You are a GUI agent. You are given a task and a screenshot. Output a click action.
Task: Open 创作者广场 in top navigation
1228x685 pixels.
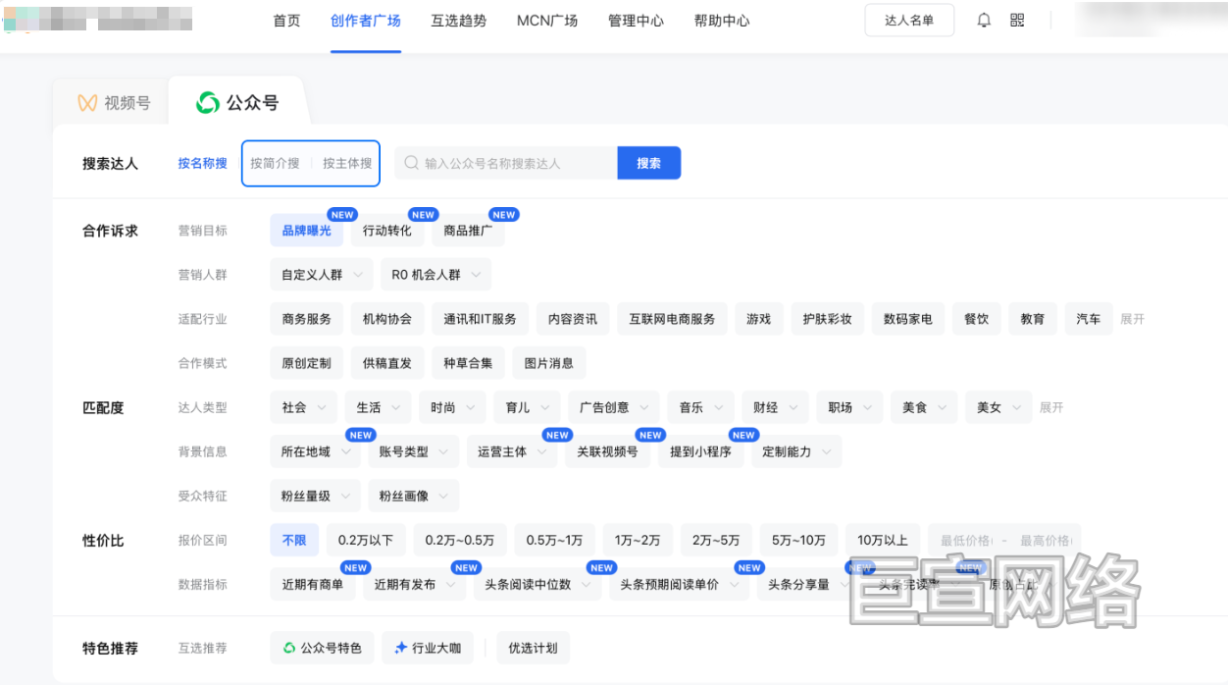366,21
